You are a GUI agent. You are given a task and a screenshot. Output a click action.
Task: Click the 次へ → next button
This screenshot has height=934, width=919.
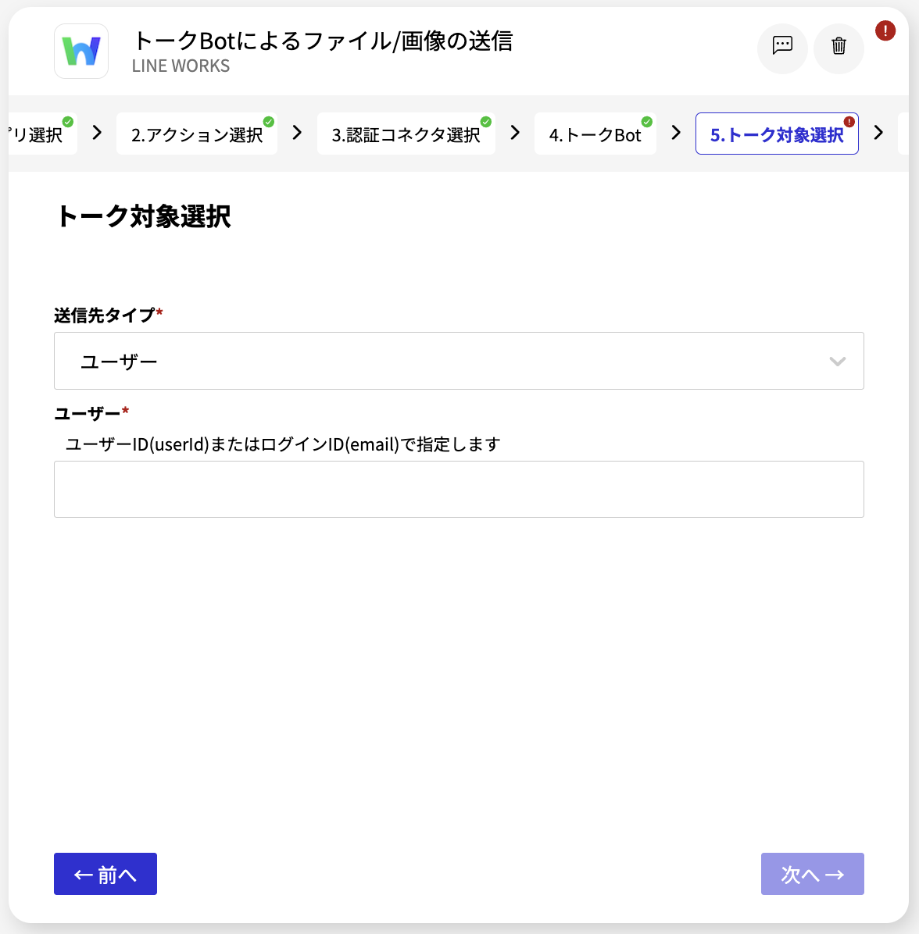[812, 874]
